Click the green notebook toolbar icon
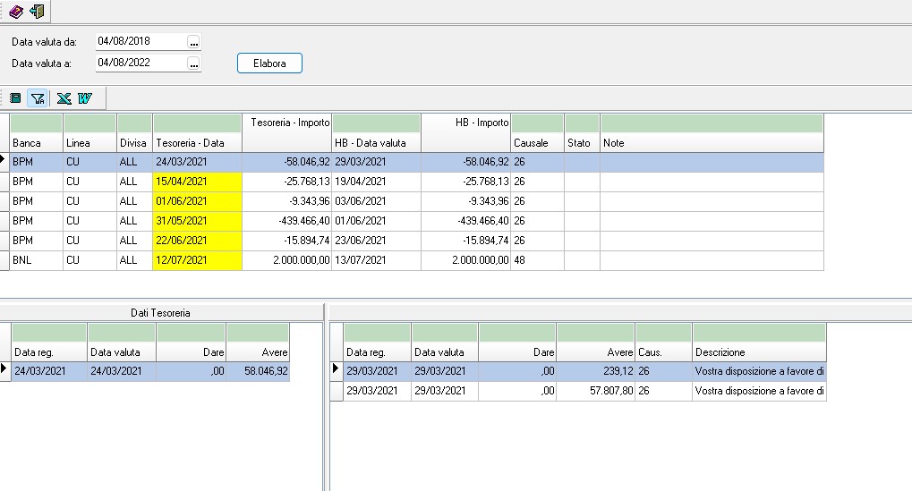This screenshot has width=912, height=491. click(x=15, y=97)
